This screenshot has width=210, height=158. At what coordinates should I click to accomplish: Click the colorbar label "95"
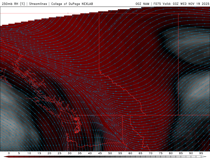click(x=201, y=153)
